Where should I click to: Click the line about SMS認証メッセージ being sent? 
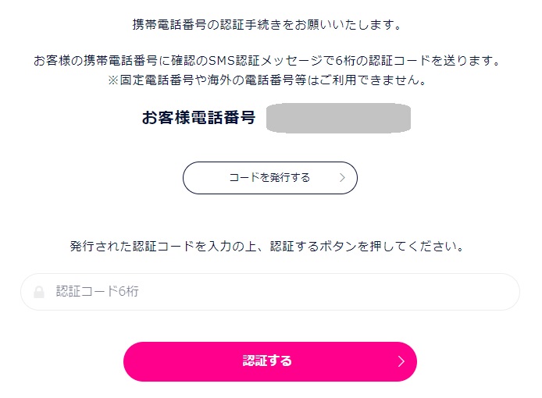(266, 60)
